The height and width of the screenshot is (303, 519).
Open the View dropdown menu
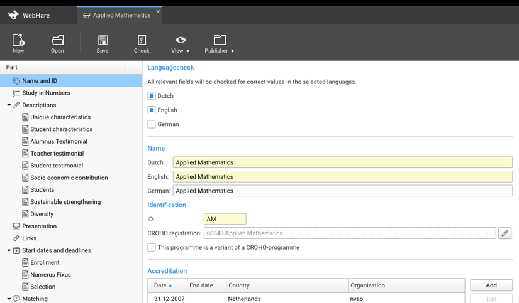tap(181, 43)
